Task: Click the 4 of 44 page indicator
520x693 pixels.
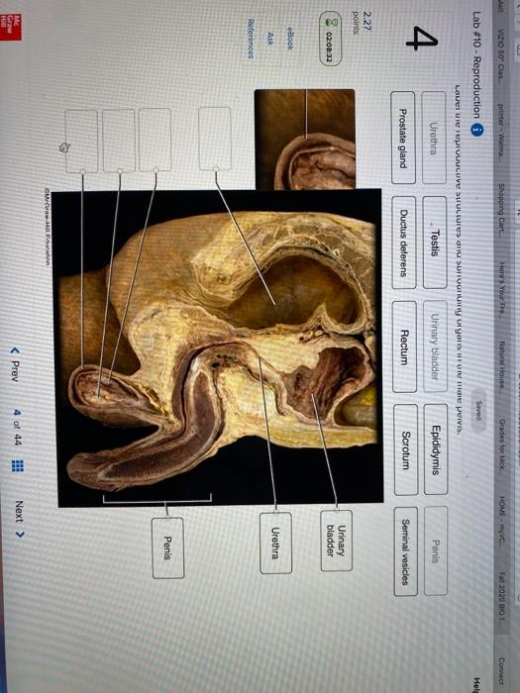Action: 17,428
